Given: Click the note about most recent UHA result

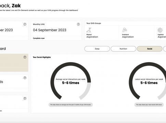Looking at the screenshot, I should [x=149, y=105].
